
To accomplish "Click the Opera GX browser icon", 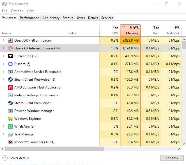I will coord(10,48).
